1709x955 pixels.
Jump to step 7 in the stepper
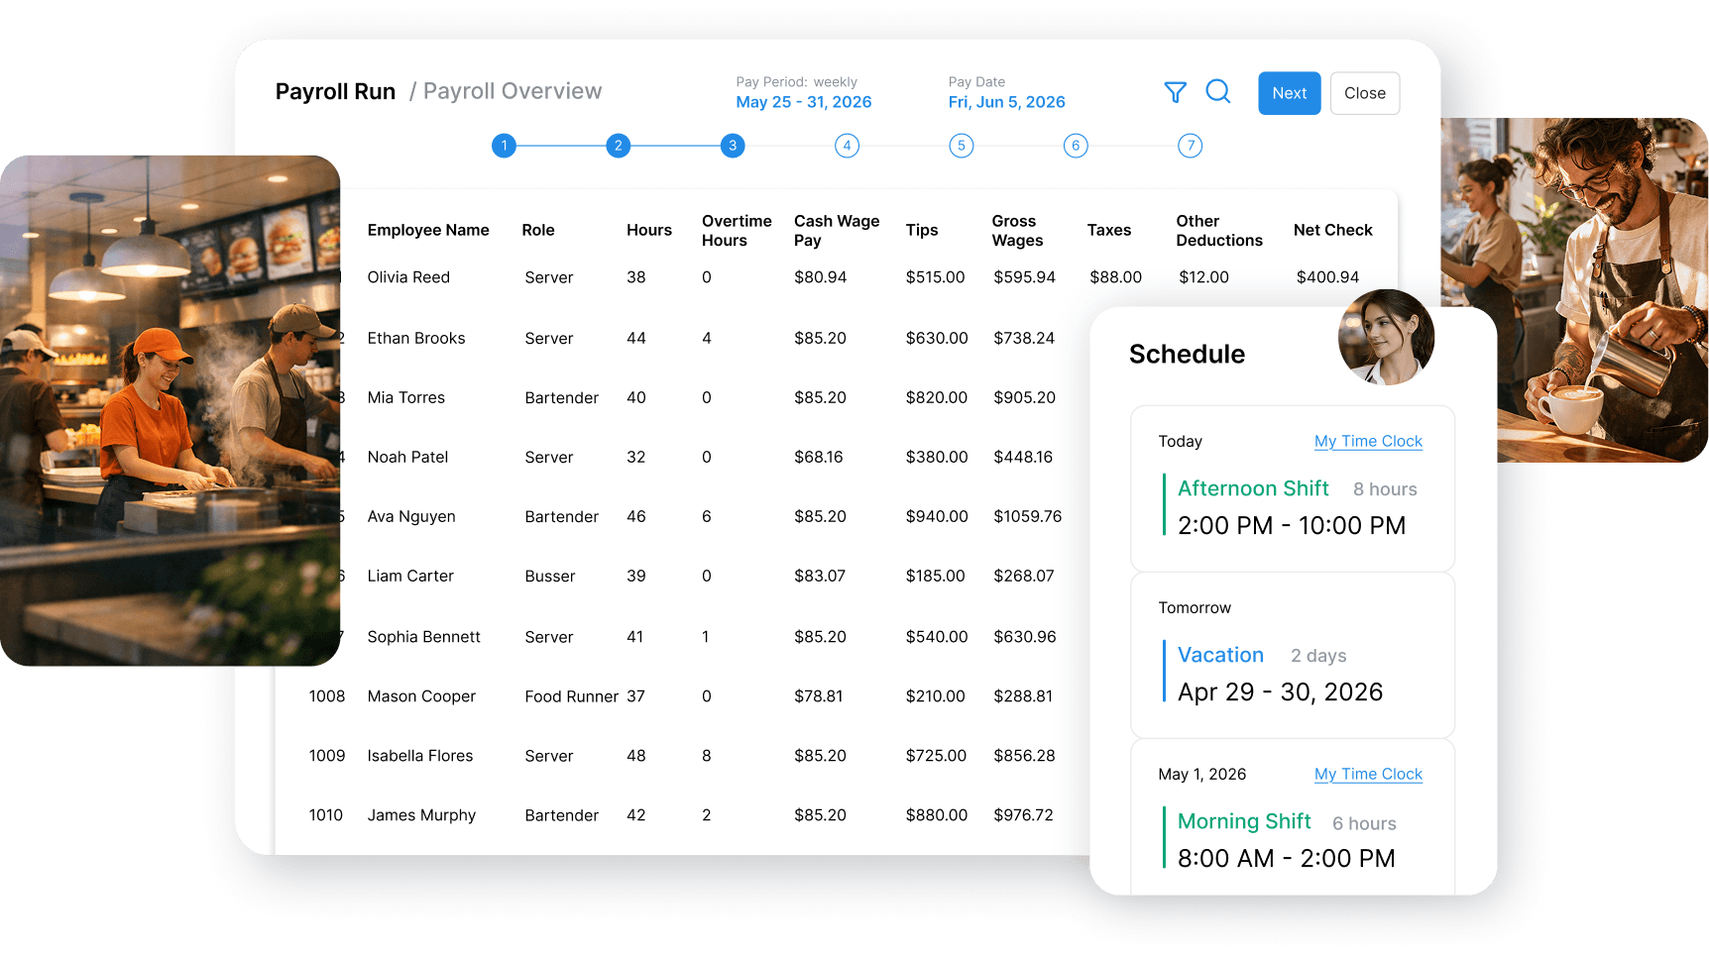pos(1190,145)
